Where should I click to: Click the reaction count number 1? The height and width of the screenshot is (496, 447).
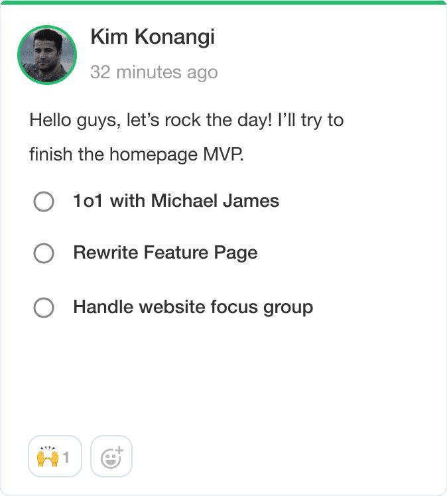66,458
